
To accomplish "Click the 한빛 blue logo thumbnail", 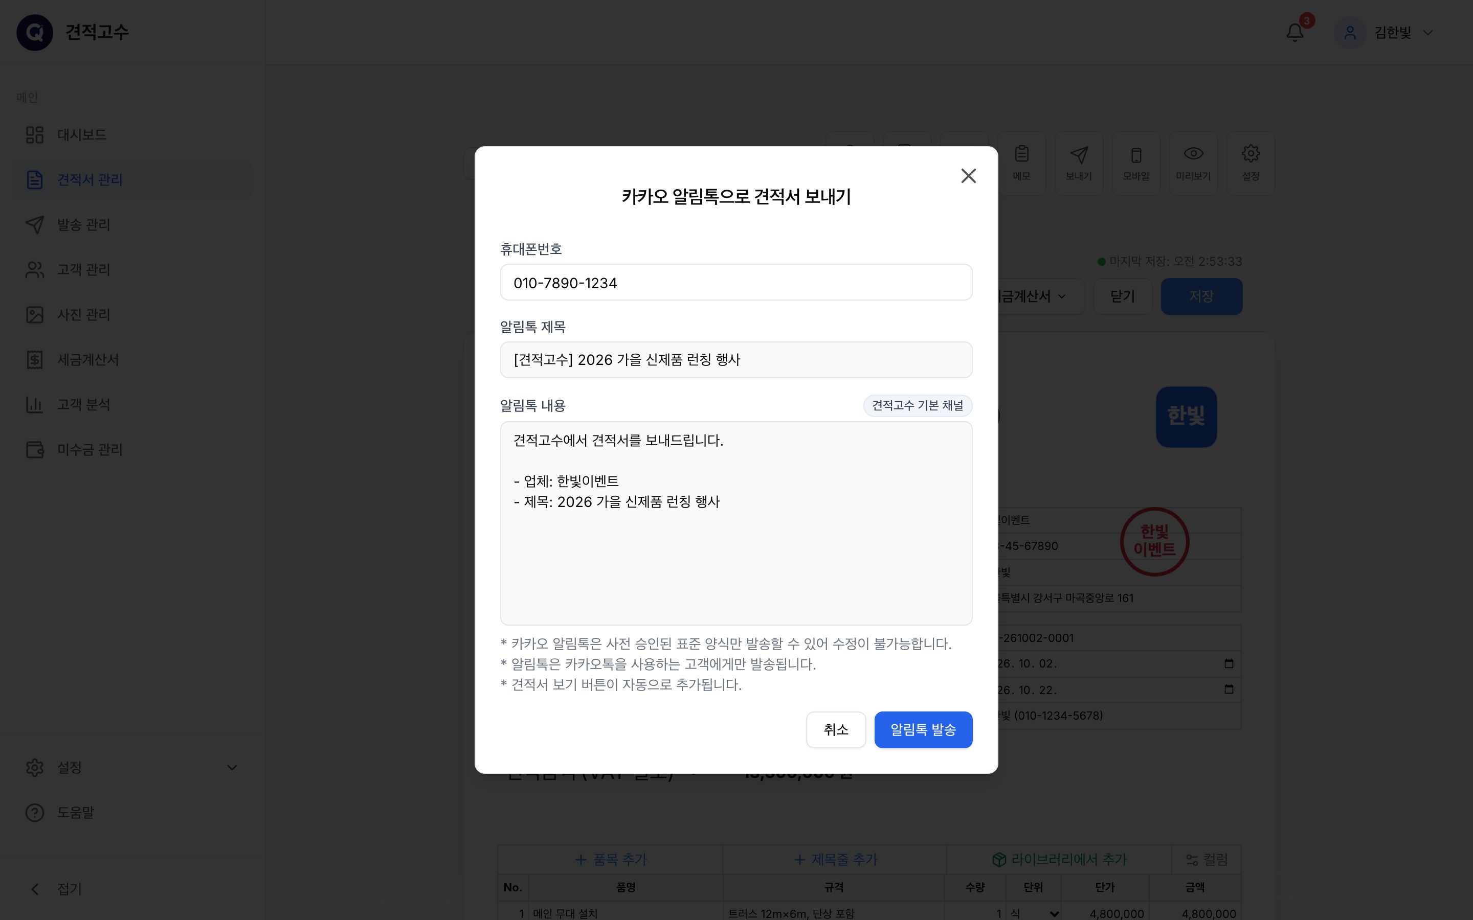I will pyautogui.click(x=1186, y=417).
